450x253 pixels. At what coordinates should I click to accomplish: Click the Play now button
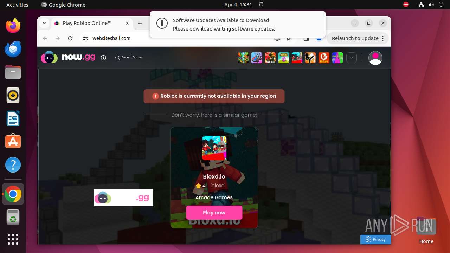[x=214, y=213]
